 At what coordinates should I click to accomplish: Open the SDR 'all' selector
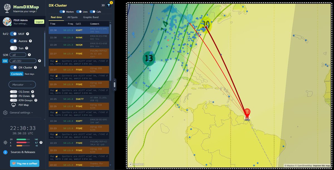coord(18,55)
